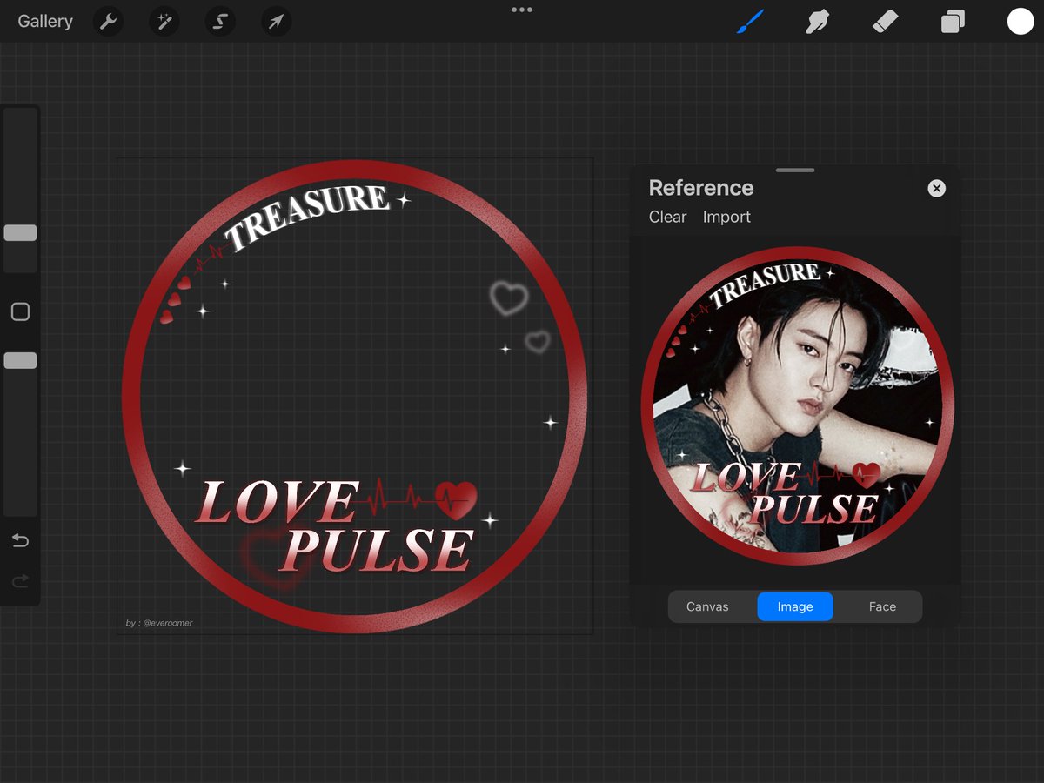Viewport: 1044px width, 783px height.
Task: Tap the Reference panel drag handle
Action: coord(795,171)
